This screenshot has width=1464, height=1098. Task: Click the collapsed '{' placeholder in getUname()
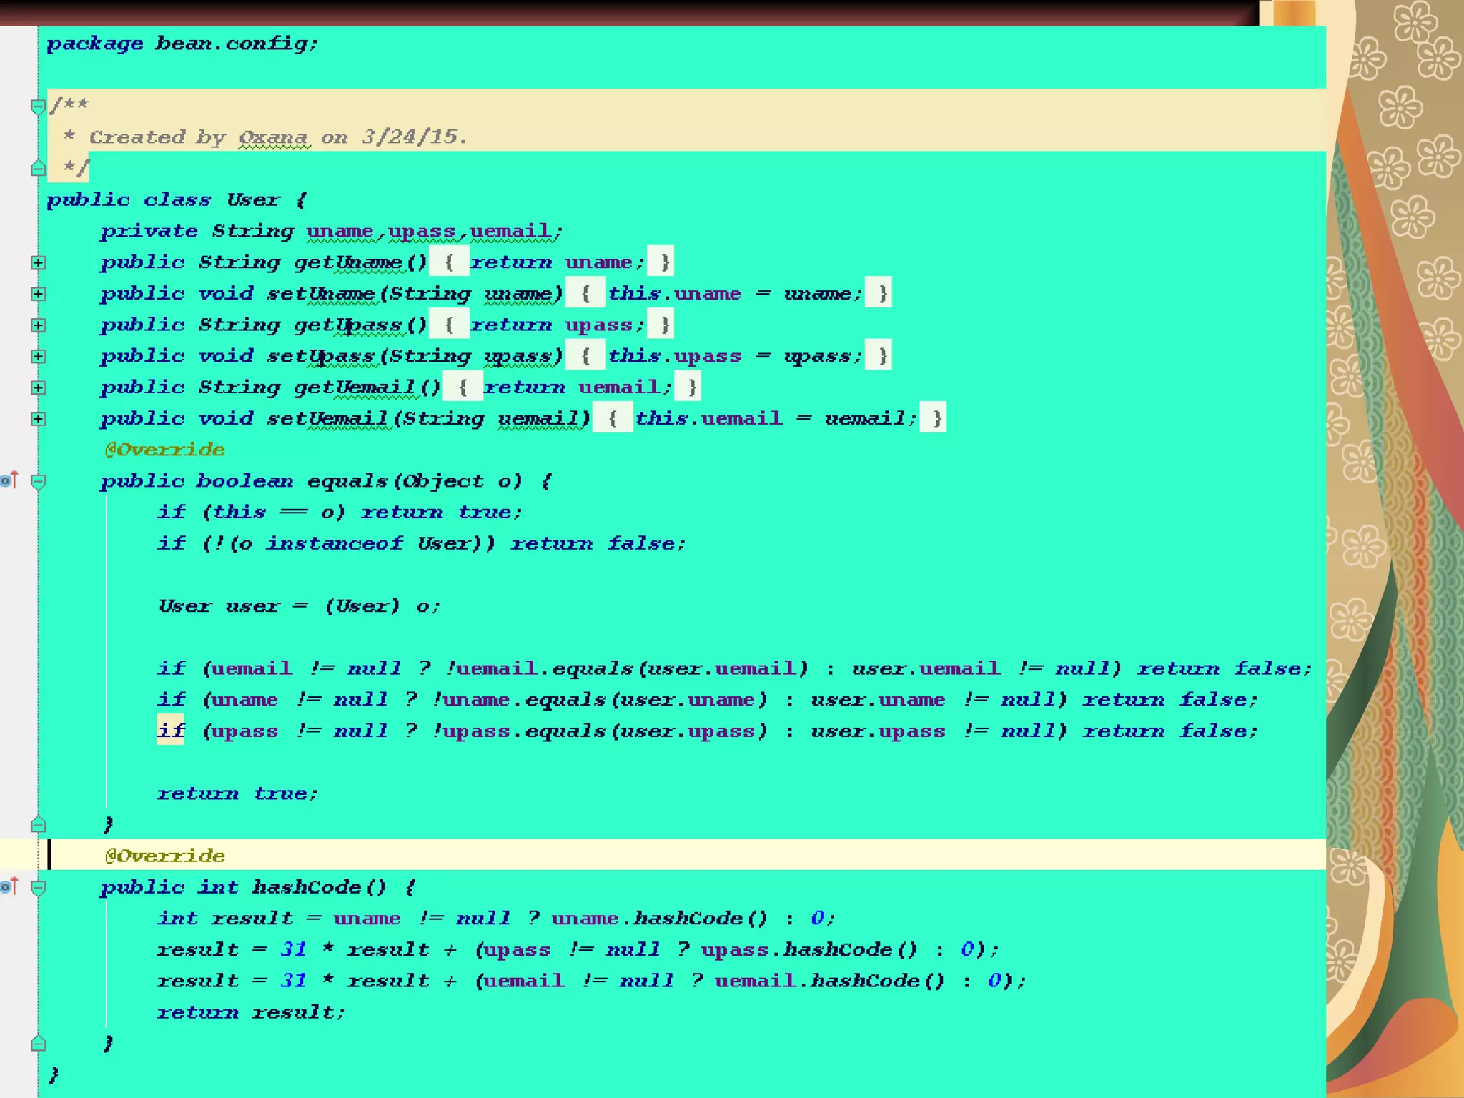(449, 262)
